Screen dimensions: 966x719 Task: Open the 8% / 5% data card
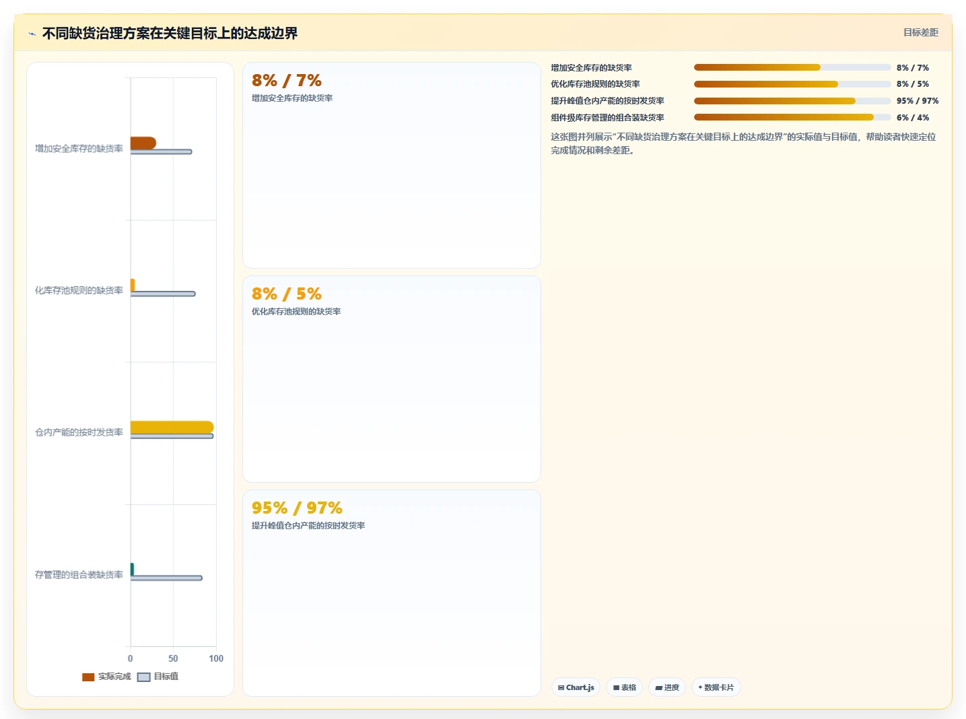point(392,379)
